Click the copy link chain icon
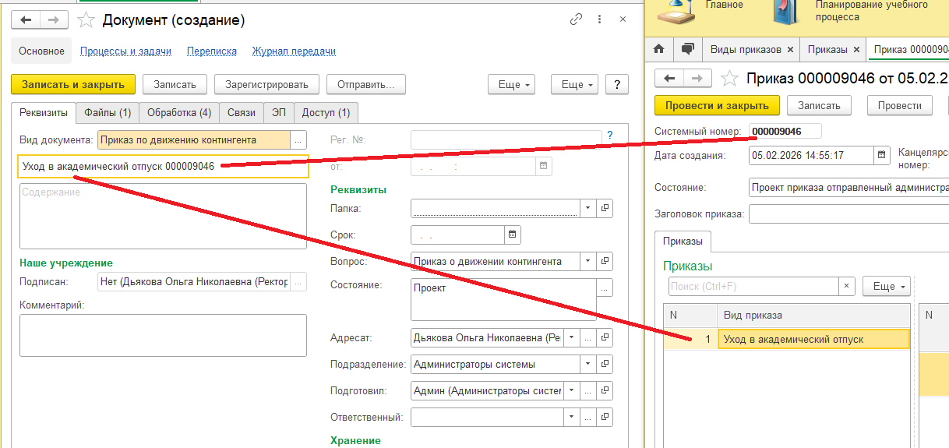The image size is (949, 448). (x=576, y=19)
